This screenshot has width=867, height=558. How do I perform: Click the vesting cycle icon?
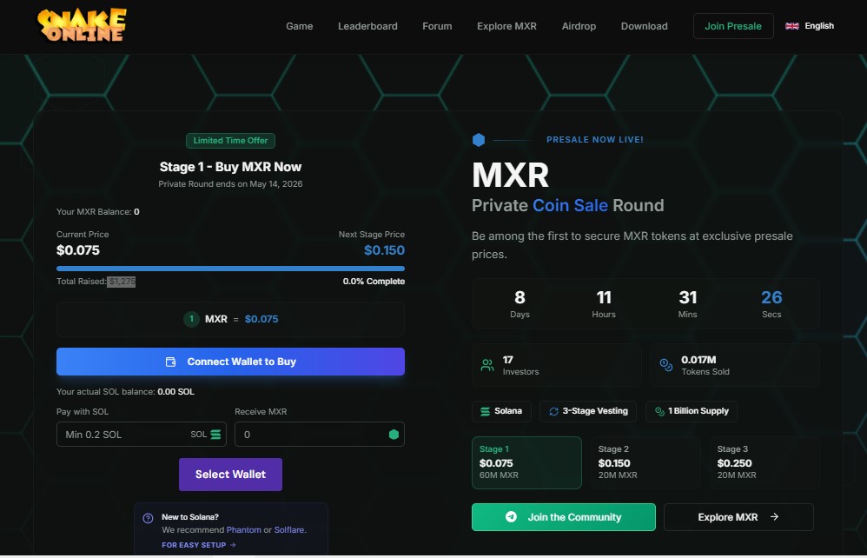click(553, 411)
